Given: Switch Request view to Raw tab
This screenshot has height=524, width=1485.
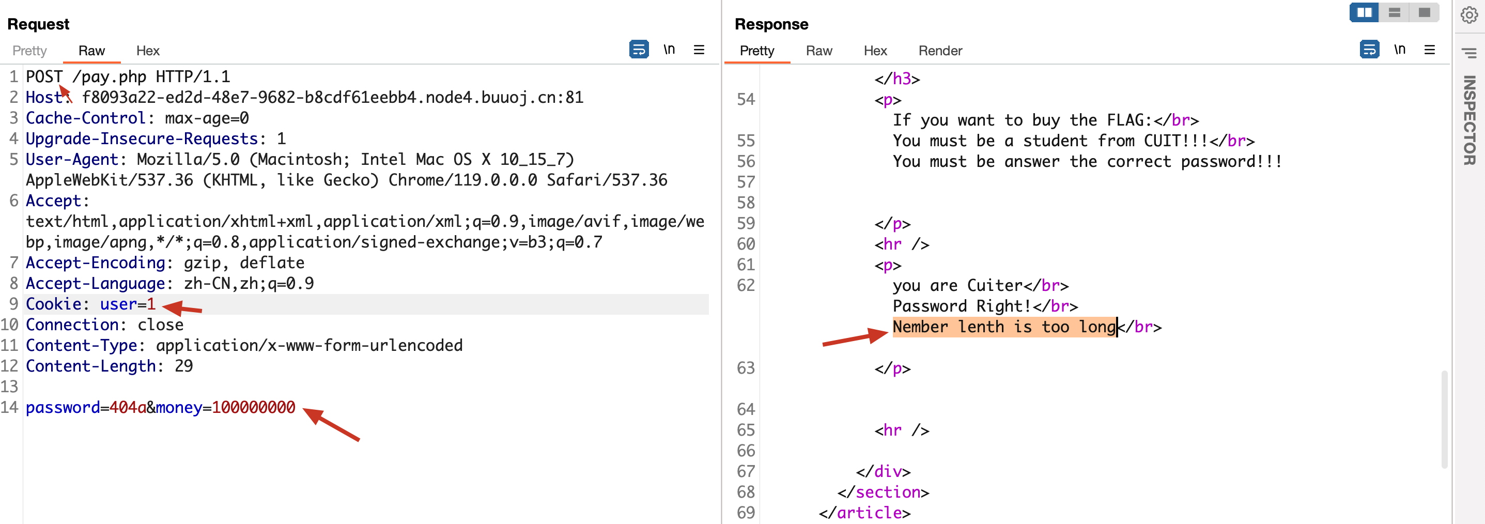Looking at the screenshot, I should pos(91,51).
